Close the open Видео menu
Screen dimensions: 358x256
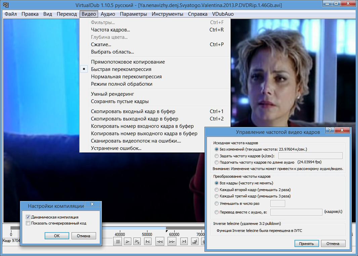pyautogui.click(x=89, y=14)
